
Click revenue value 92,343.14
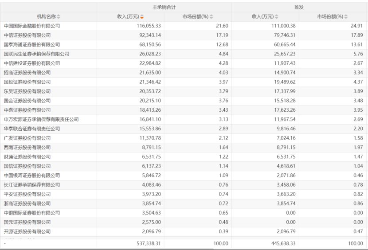coord(150,35)
